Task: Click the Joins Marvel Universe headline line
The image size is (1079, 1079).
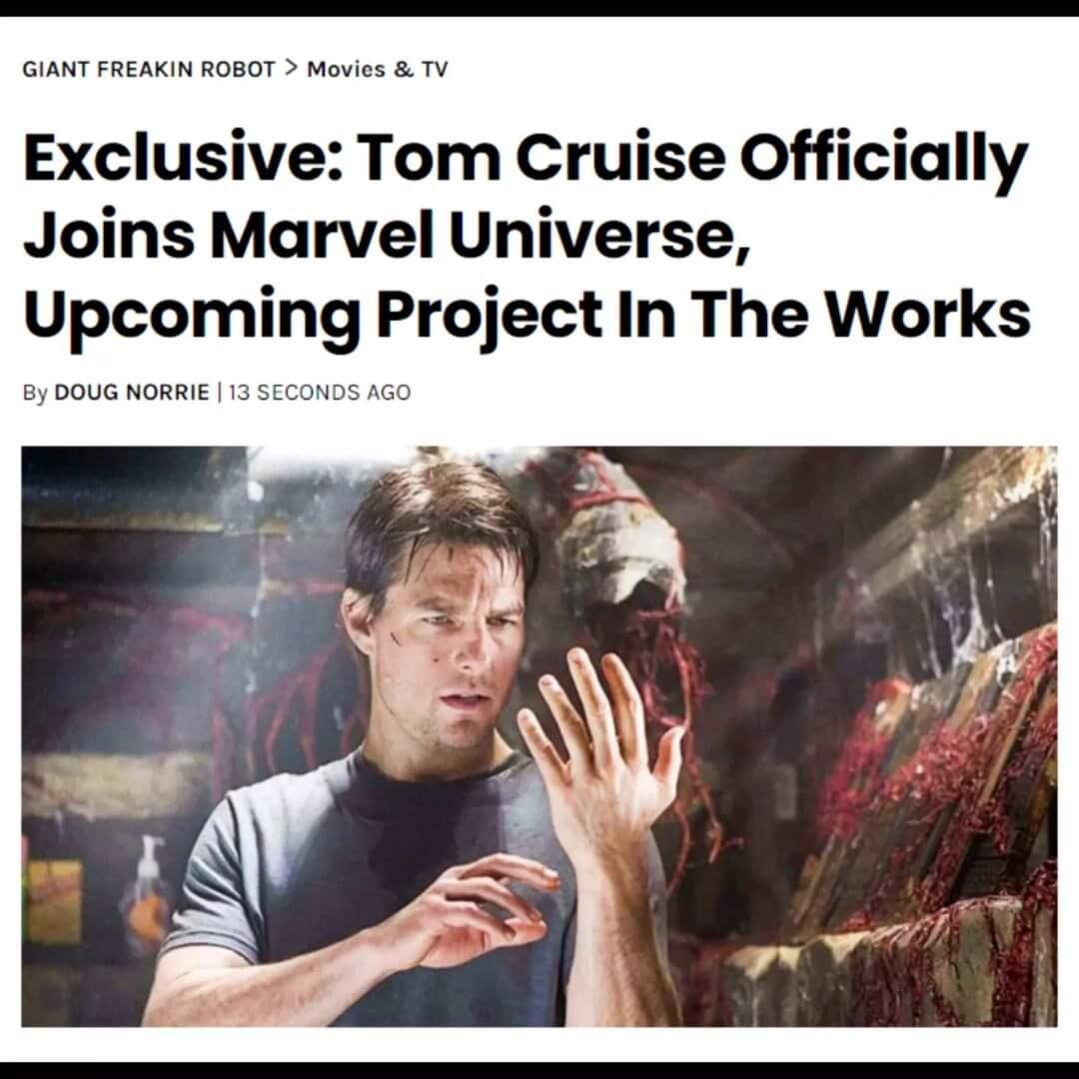Action: click(x=386, y=236)
